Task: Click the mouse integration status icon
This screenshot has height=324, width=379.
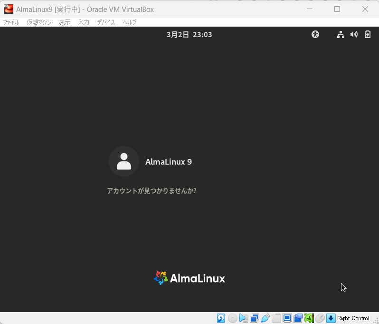Action: (320, 318)
